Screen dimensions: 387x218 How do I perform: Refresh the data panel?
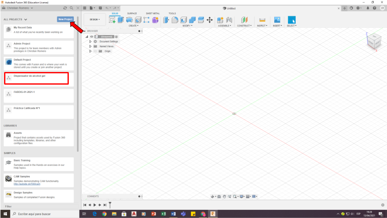click(65, 8)
